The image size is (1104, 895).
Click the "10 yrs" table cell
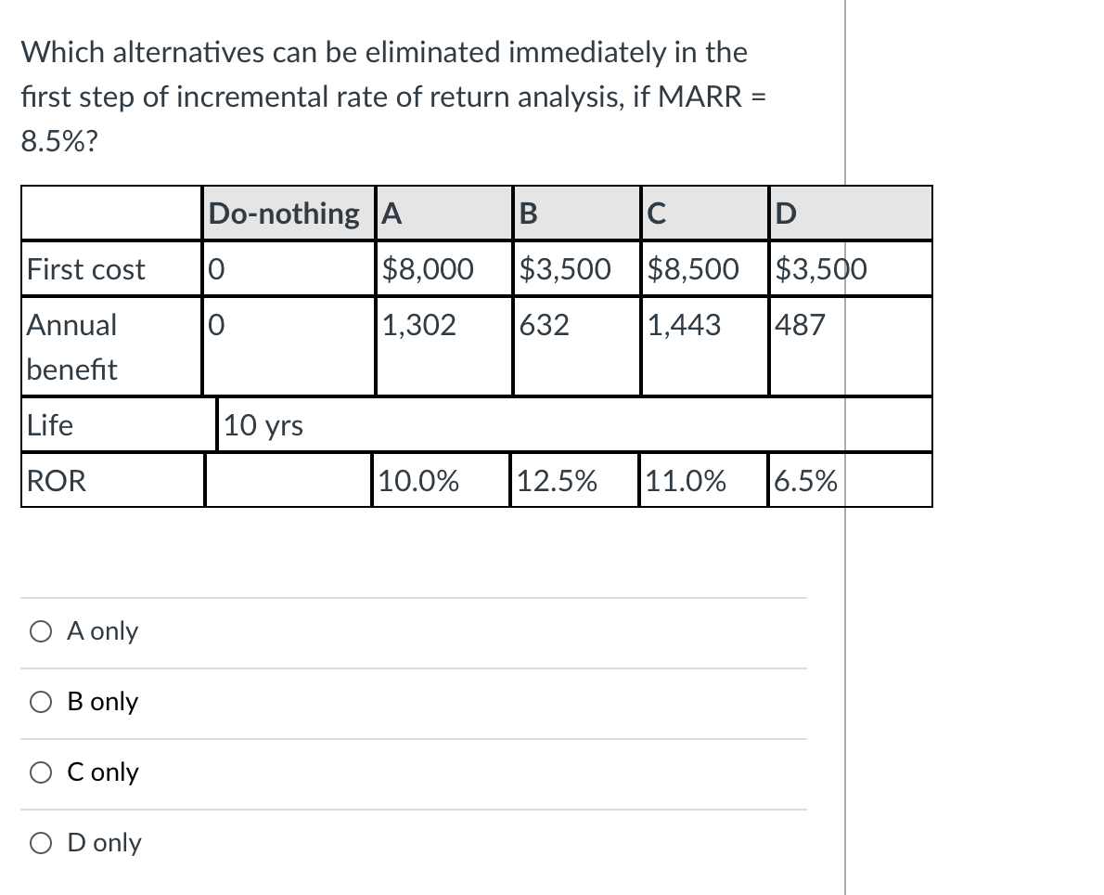click(x=263, y=424)
